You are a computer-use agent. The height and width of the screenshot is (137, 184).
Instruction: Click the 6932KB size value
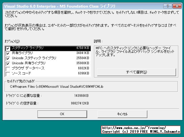coord(84,68)
